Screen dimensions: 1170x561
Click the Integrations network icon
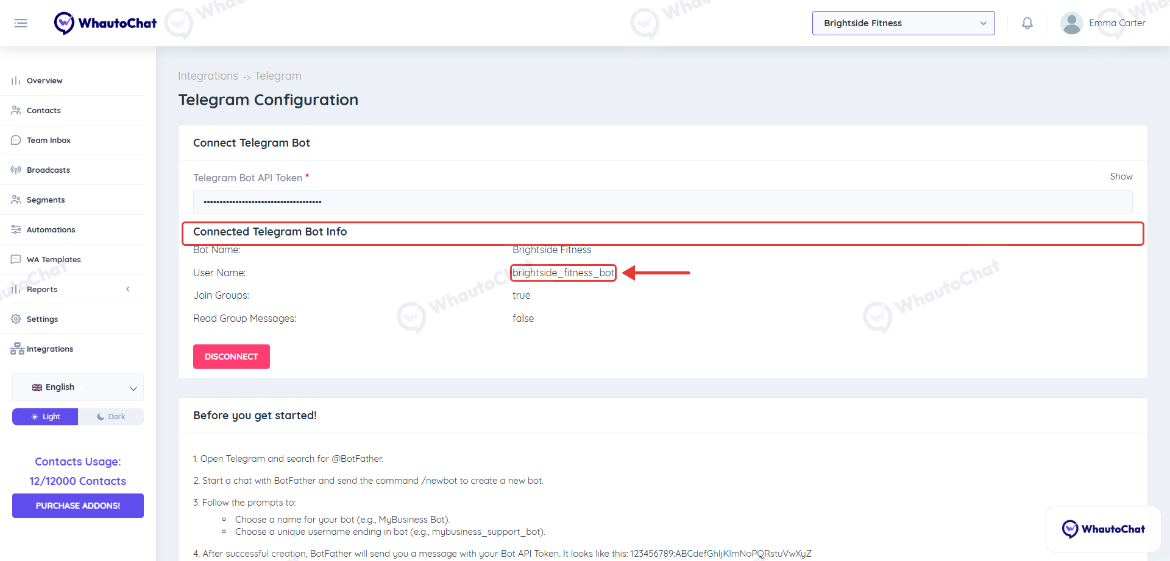17,349
